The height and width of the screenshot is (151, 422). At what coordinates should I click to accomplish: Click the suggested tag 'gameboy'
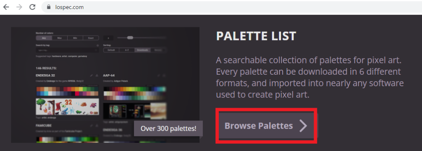coord(82,57)
